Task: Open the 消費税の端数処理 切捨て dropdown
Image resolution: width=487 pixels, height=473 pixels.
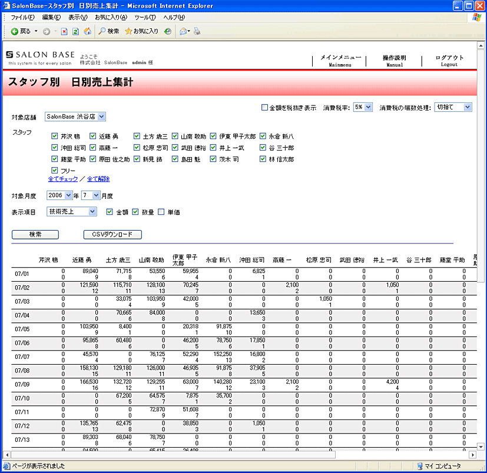Action: [453, 107]
